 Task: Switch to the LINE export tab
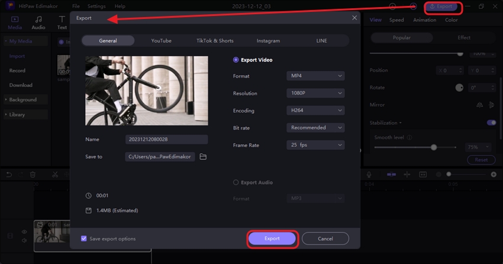tap(322, 41)
